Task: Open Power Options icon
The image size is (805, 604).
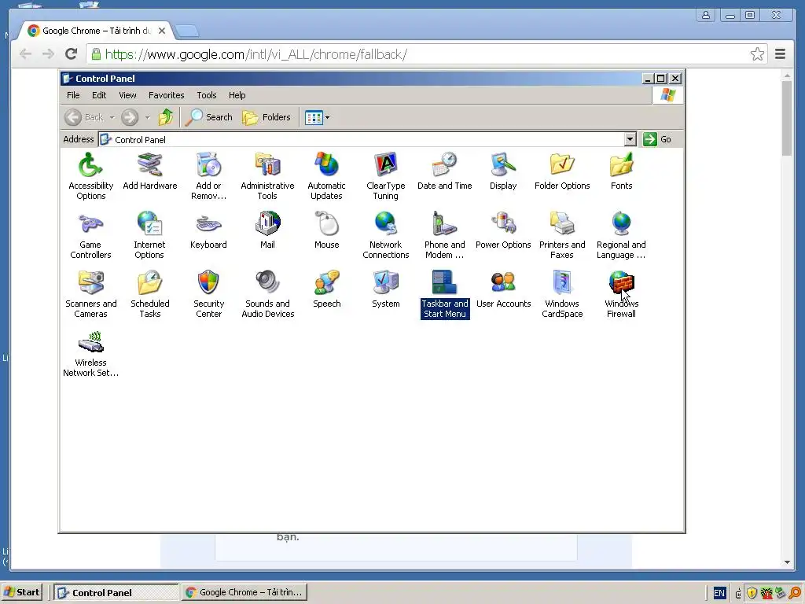Action: (503, 230)
